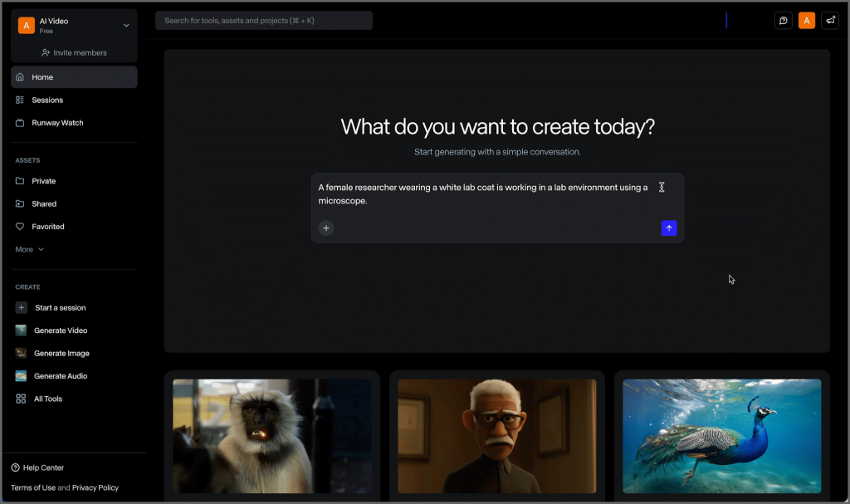Image resolution: width=850 pixels, height=504 pixels.
Task: Click the 'Free' plan label
Action: pos(46,32)
